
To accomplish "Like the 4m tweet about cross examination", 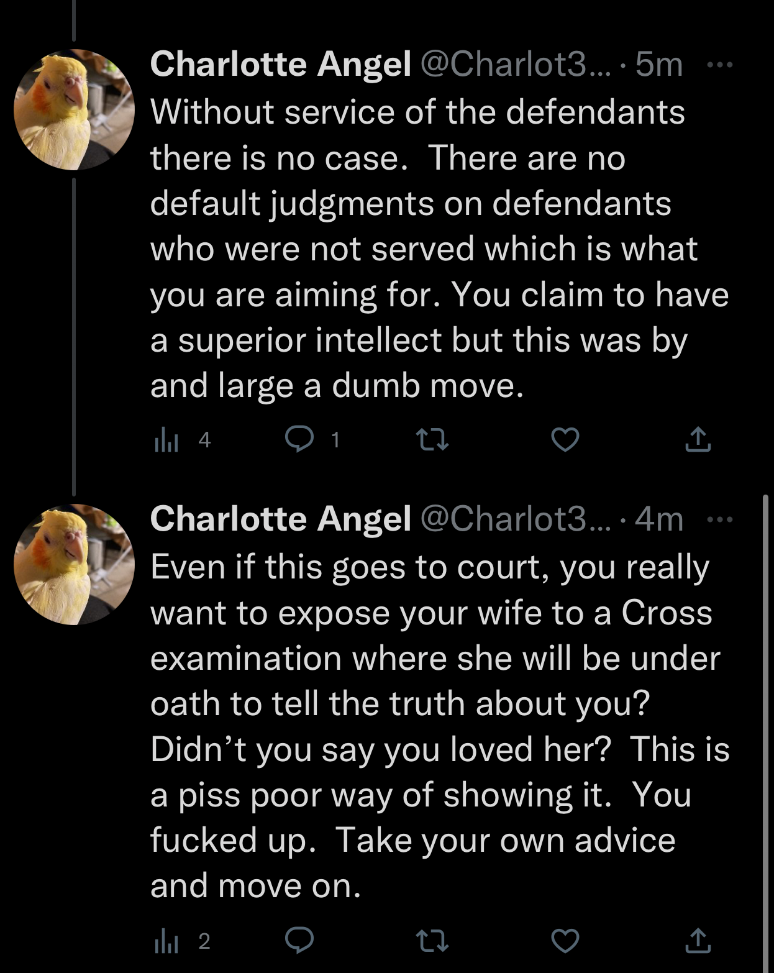I will point(565,941).
